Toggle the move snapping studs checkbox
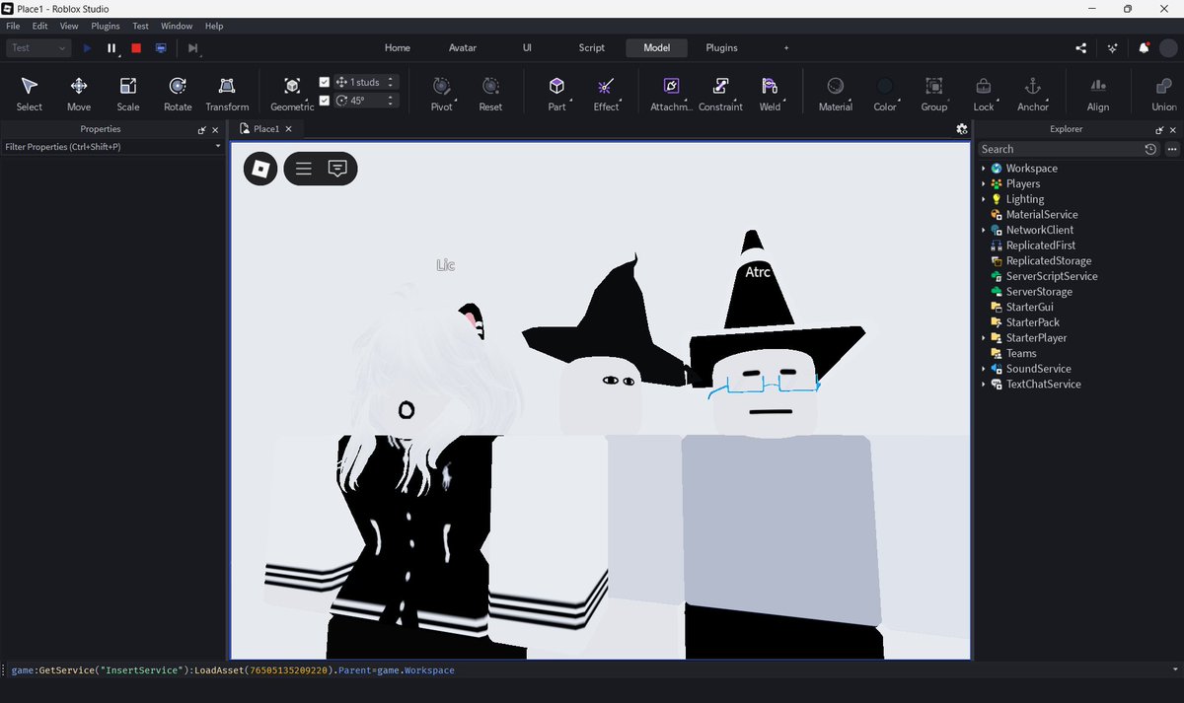The width and height of the screenshot is (1184, 703). tap(325, 82)
